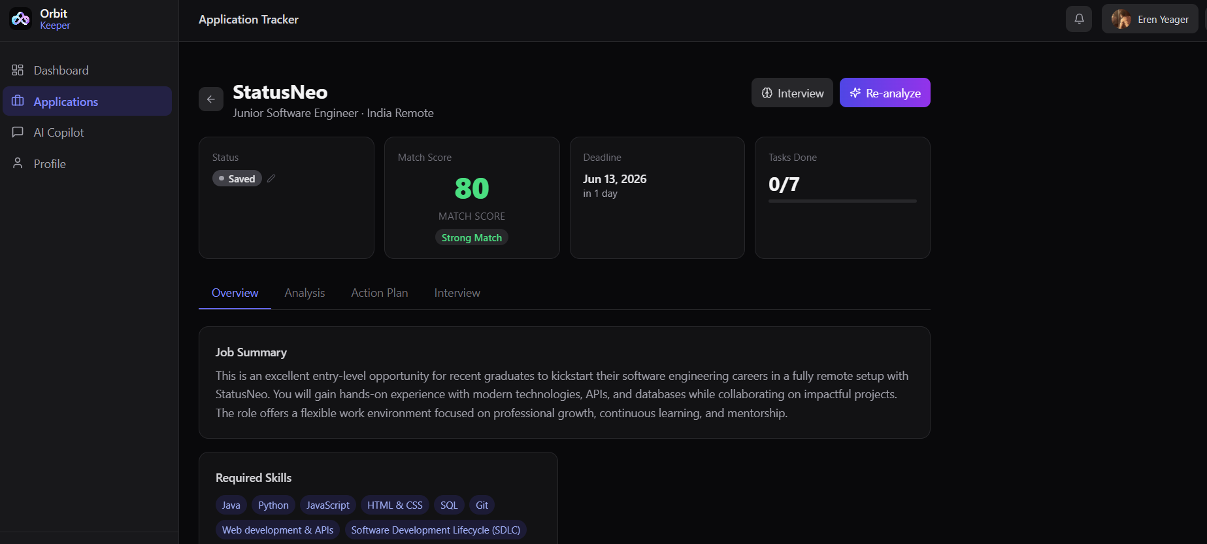The height and width of the screenshot is (544, 1207).
Task: Click the Strong Match badge
Action: point(472,237)
